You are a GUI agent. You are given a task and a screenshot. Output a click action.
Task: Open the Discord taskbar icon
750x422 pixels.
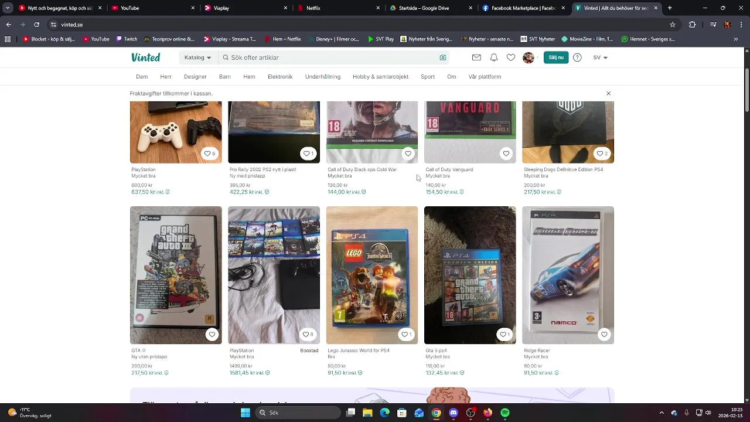(x=454, y=413)
